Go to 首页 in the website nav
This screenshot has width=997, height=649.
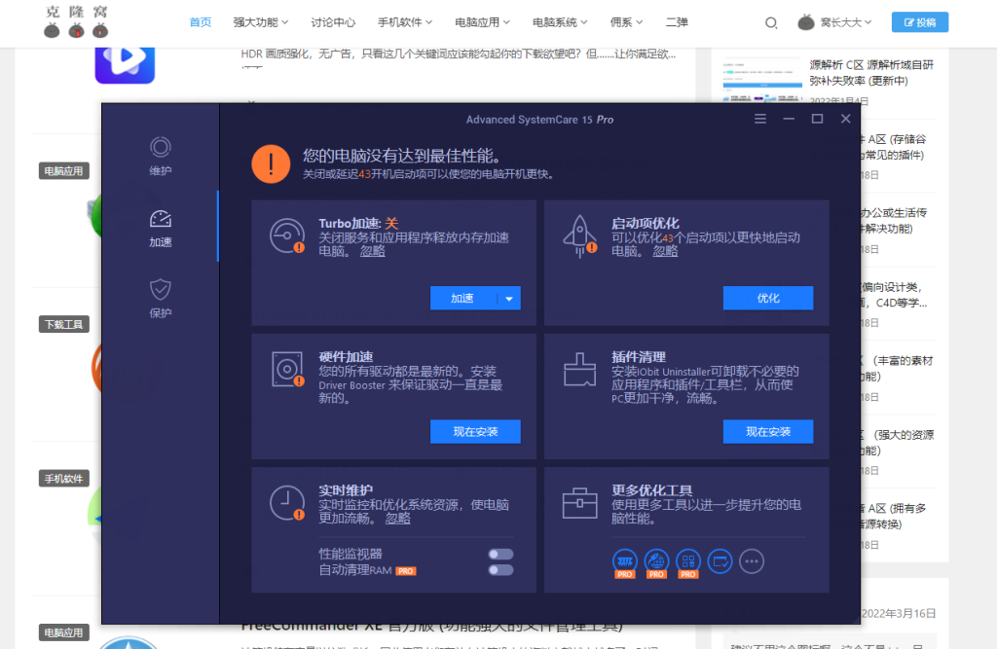[201, 22]
